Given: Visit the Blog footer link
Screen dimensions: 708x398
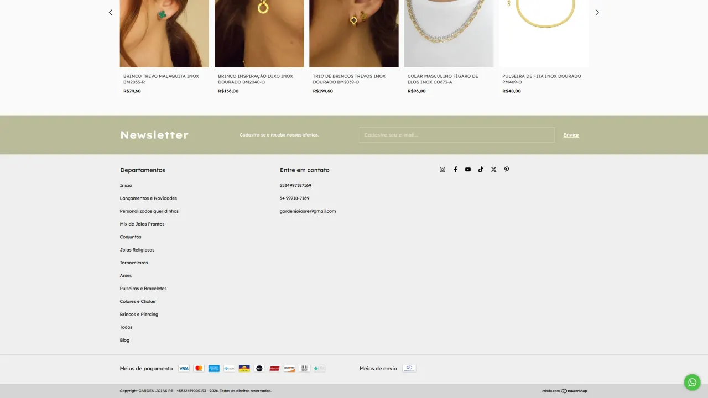Looking at the screenshot, I should click(124, 340).
